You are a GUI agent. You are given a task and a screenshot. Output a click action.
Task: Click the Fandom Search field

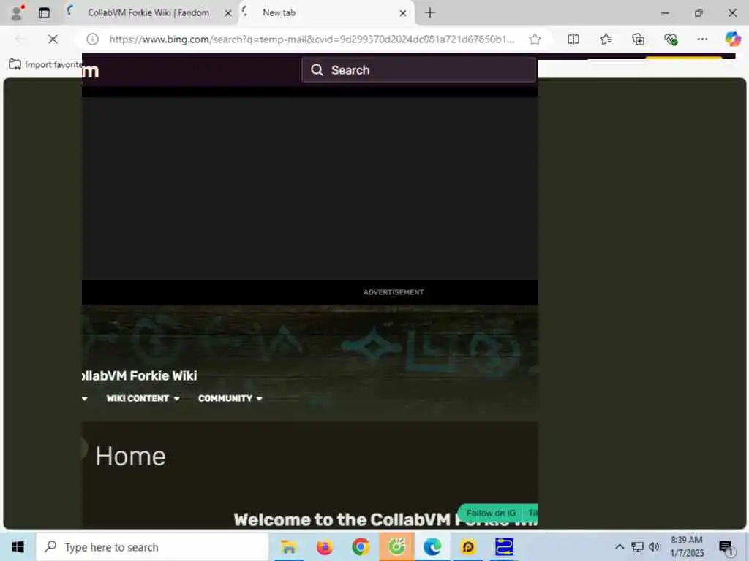[x=419, y=70]
